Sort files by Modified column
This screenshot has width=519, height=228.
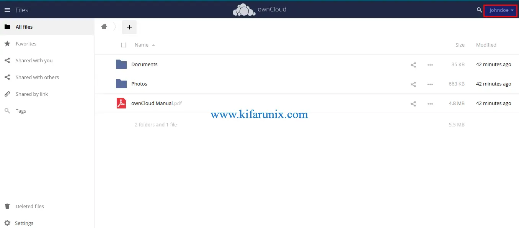pos(486,45)
